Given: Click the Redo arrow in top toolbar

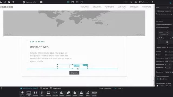Looking at the screenshot, I should click(x=5, y=2).
